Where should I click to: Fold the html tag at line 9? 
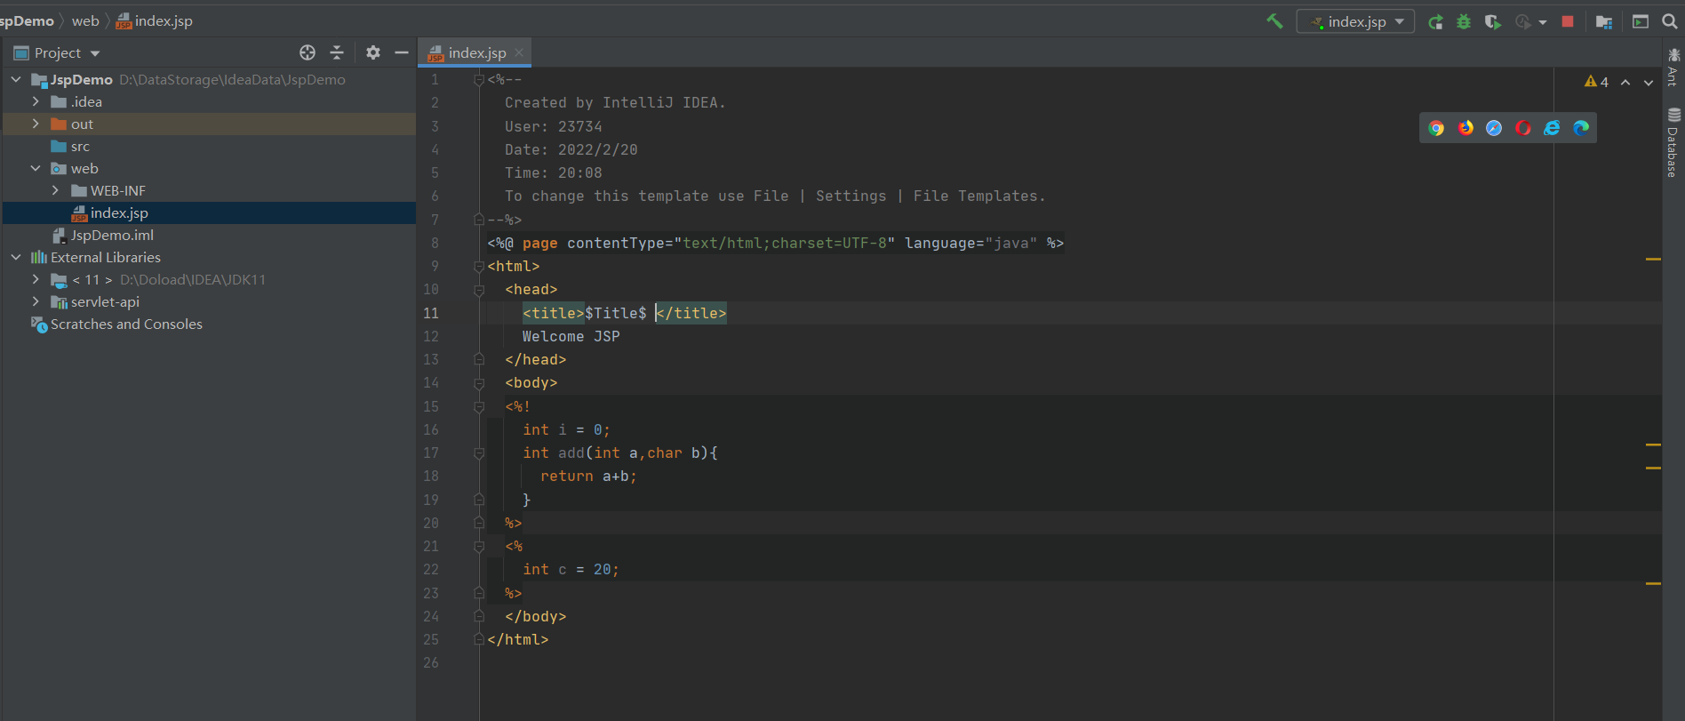point(479,266)
